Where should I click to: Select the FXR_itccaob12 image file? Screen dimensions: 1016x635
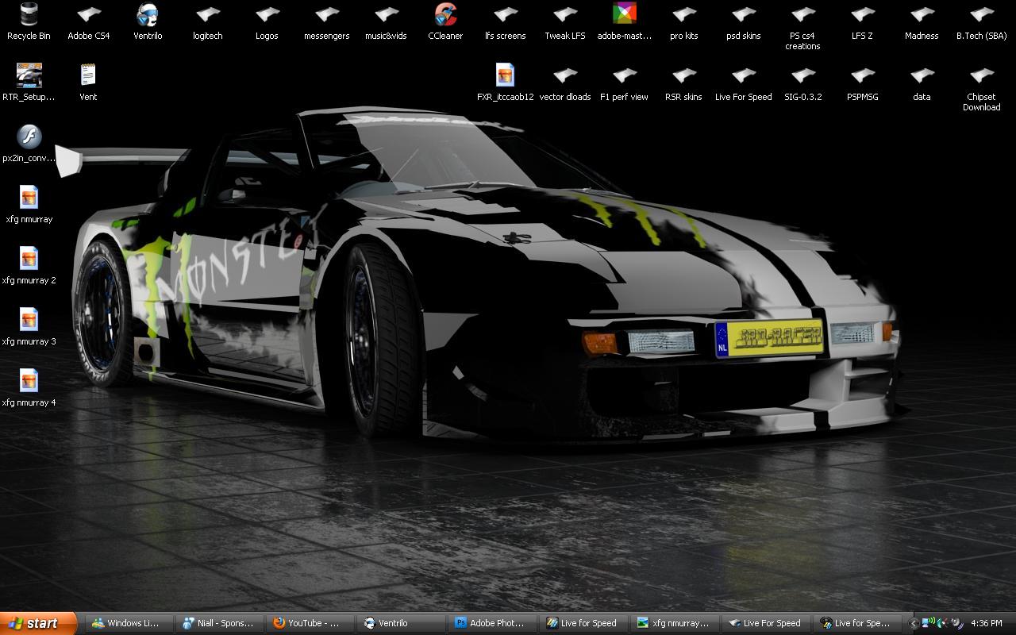[x=505, y=83]
